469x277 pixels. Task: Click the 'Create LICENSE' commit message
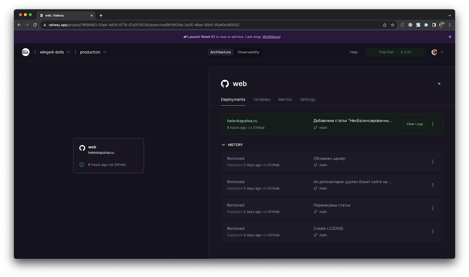[x=328, y=228]
